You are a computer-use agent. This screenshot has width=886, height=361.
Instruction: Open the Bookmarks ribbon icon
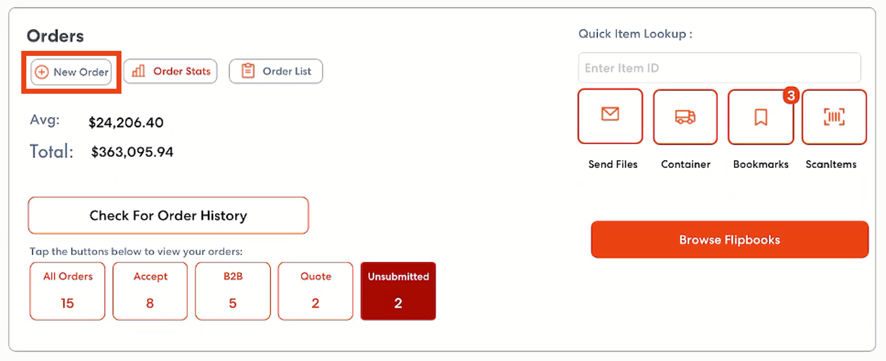point(761,117)
